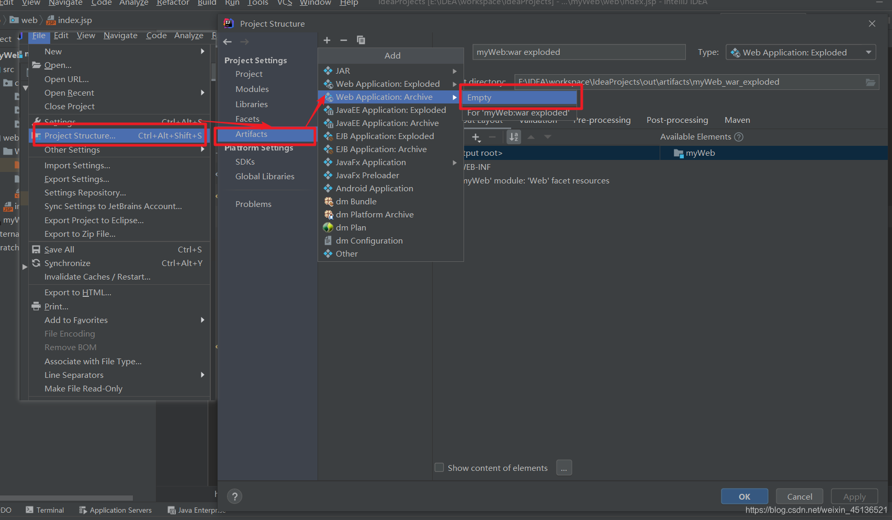
Task: Move element up with the up arrow
Action: (531, 137)
